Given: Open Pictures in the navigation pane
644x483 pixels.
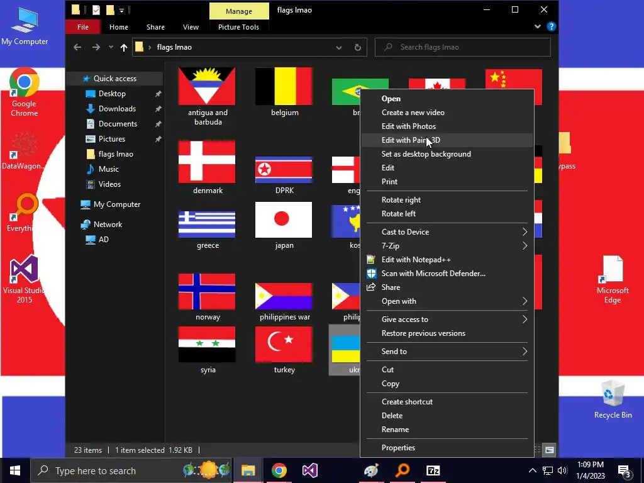Looking at the screenshot, I should point(112,139).
